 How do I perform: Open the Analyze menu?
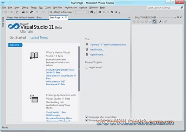(x=83, y=8)
